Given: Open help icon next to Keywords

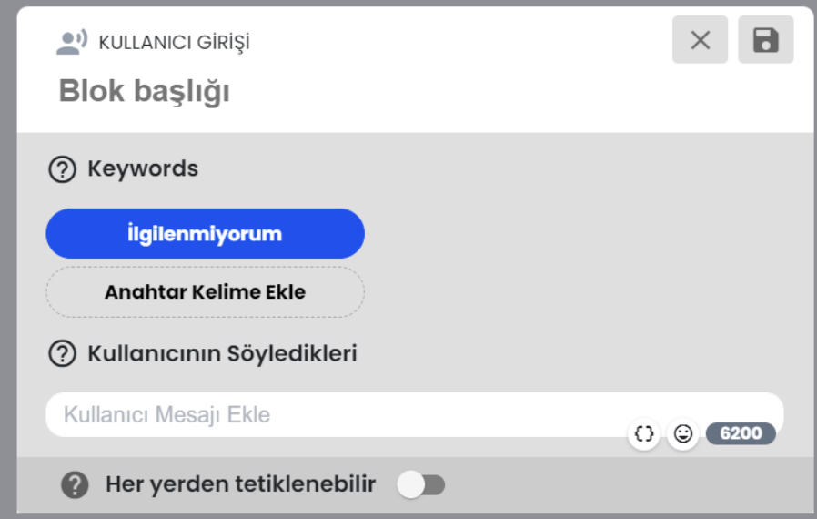Looking at the screenshot, I should click(63, 169).
